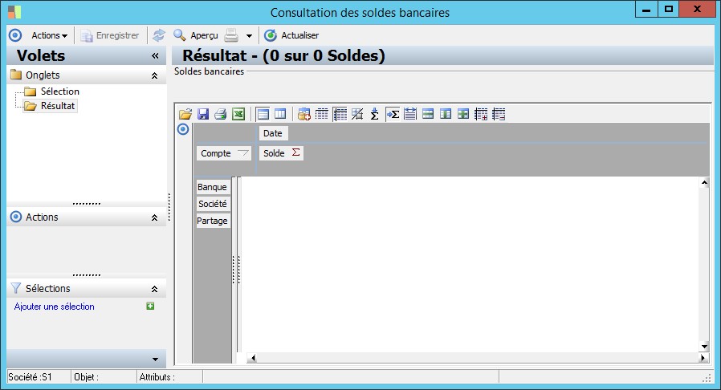Click the Onglets section header

87,75
